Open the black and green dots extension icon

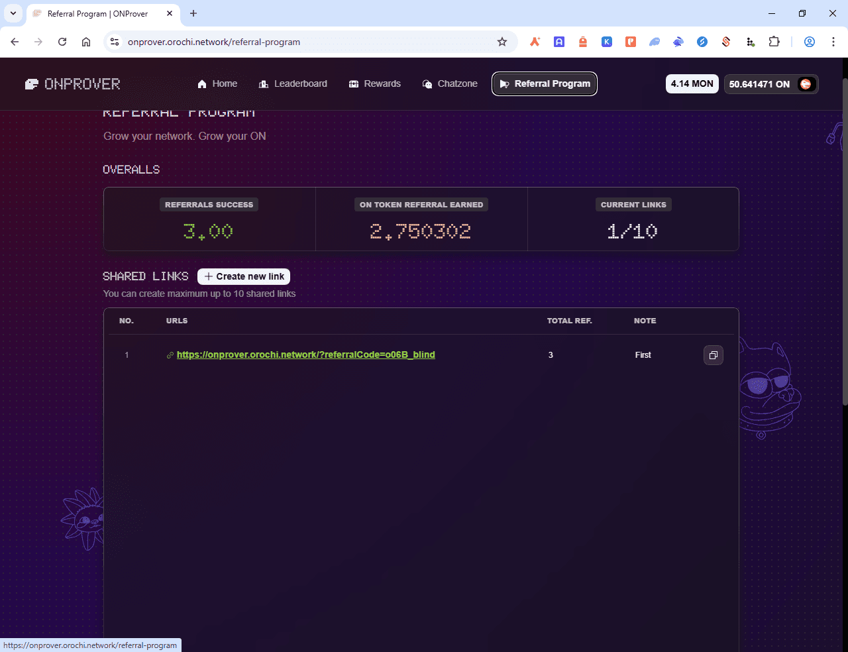(x=750, y=42)
